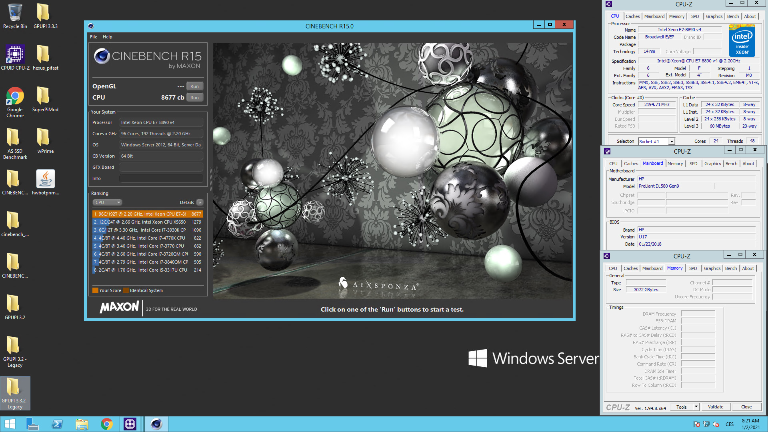Switch to Graphics tab in top CPU-Z window
The width and height of the screenshot is (768, 432).
pyautogui.click(x=714, y=16)
